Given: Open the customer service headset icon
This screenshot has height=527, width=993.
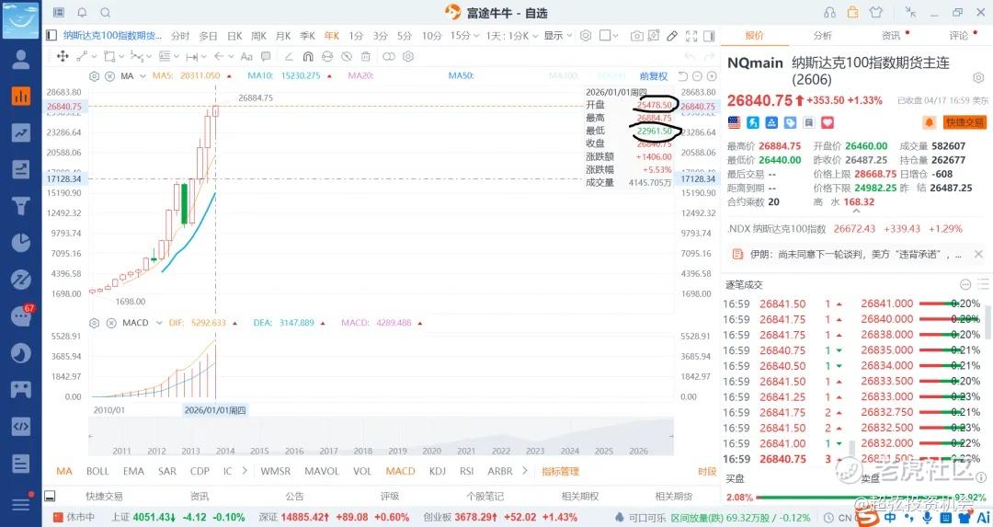Looking at the screenshot, I should [x=829, y=12].
